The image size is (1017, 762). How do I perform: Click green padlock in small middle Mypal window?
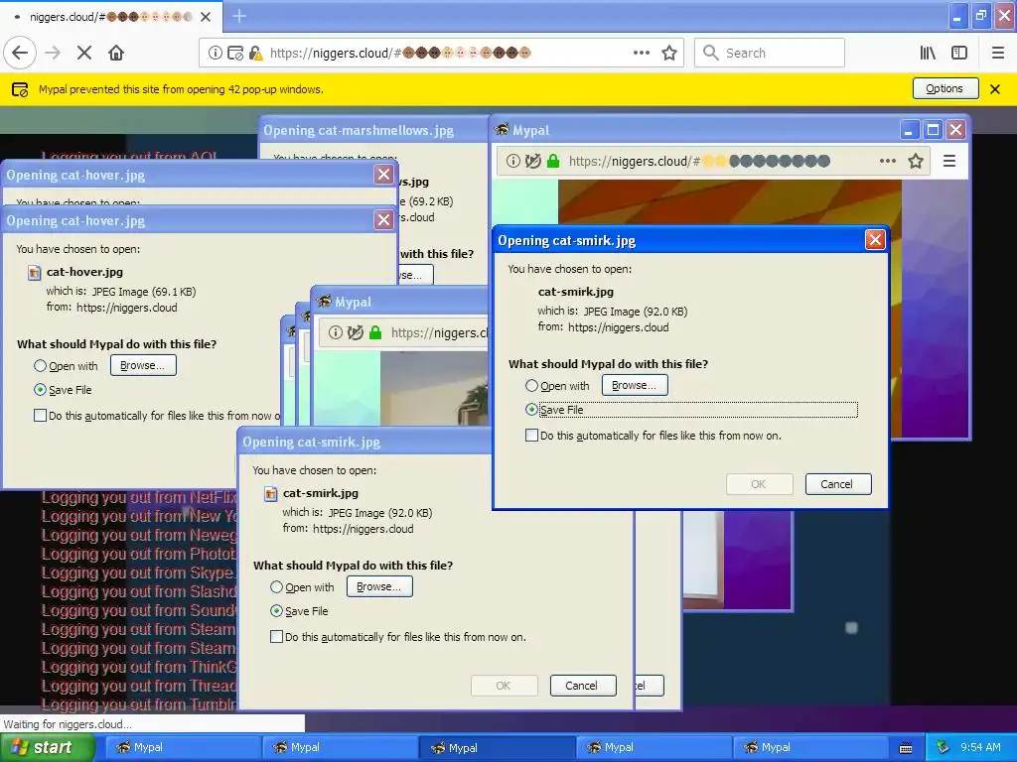(374, 333)
